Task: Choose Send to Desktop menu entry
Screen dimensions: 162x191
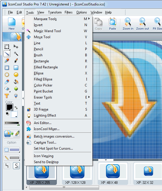Action: 59,162
